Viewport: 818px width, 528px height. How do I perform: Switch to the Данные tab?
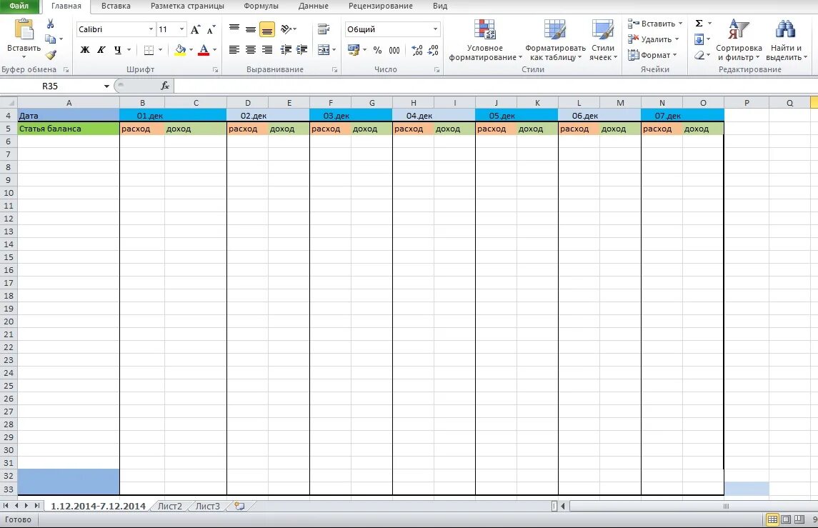[314, 6]
